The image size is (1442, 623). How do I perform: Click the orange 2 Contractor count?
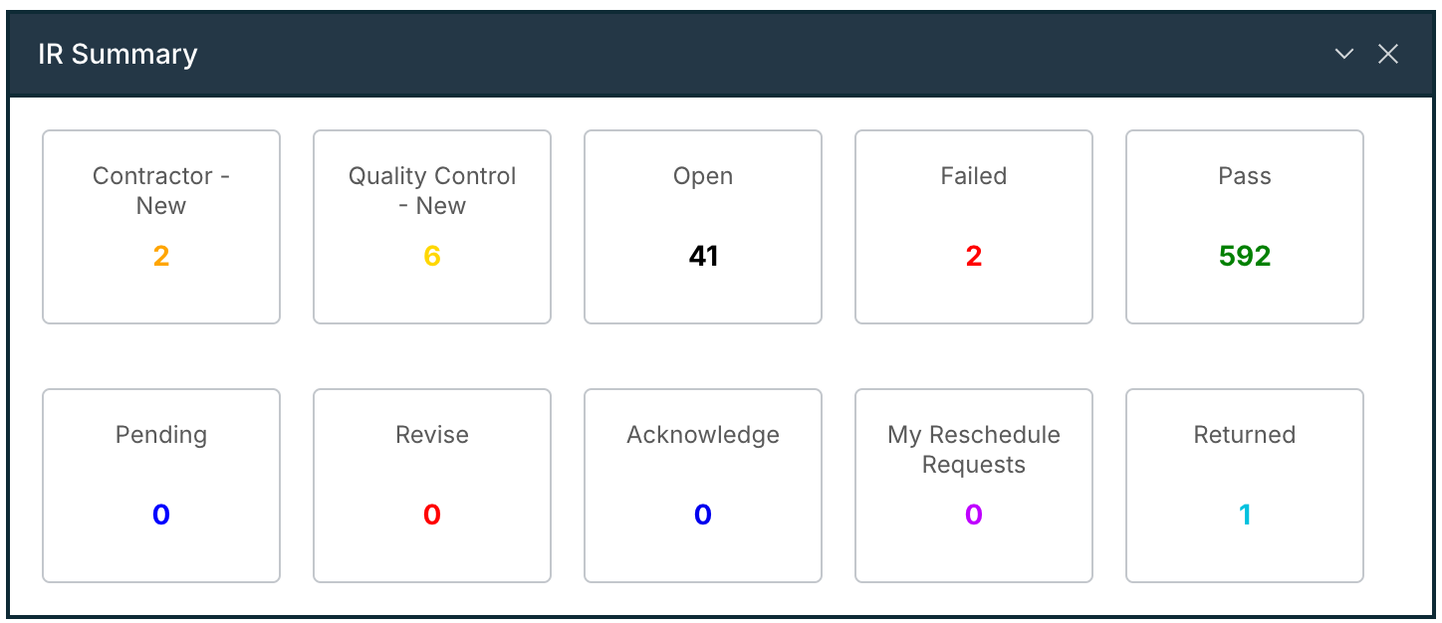pos(161,257)
